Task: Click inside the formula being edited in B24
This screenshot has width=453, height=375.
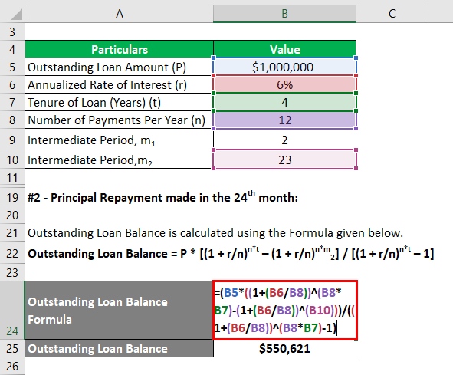Action: tap(285, 311)
